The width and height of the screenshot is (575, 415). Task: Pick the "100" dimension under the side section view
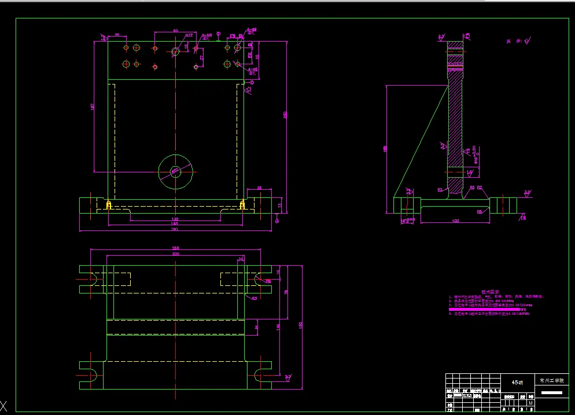click(455, 221)
